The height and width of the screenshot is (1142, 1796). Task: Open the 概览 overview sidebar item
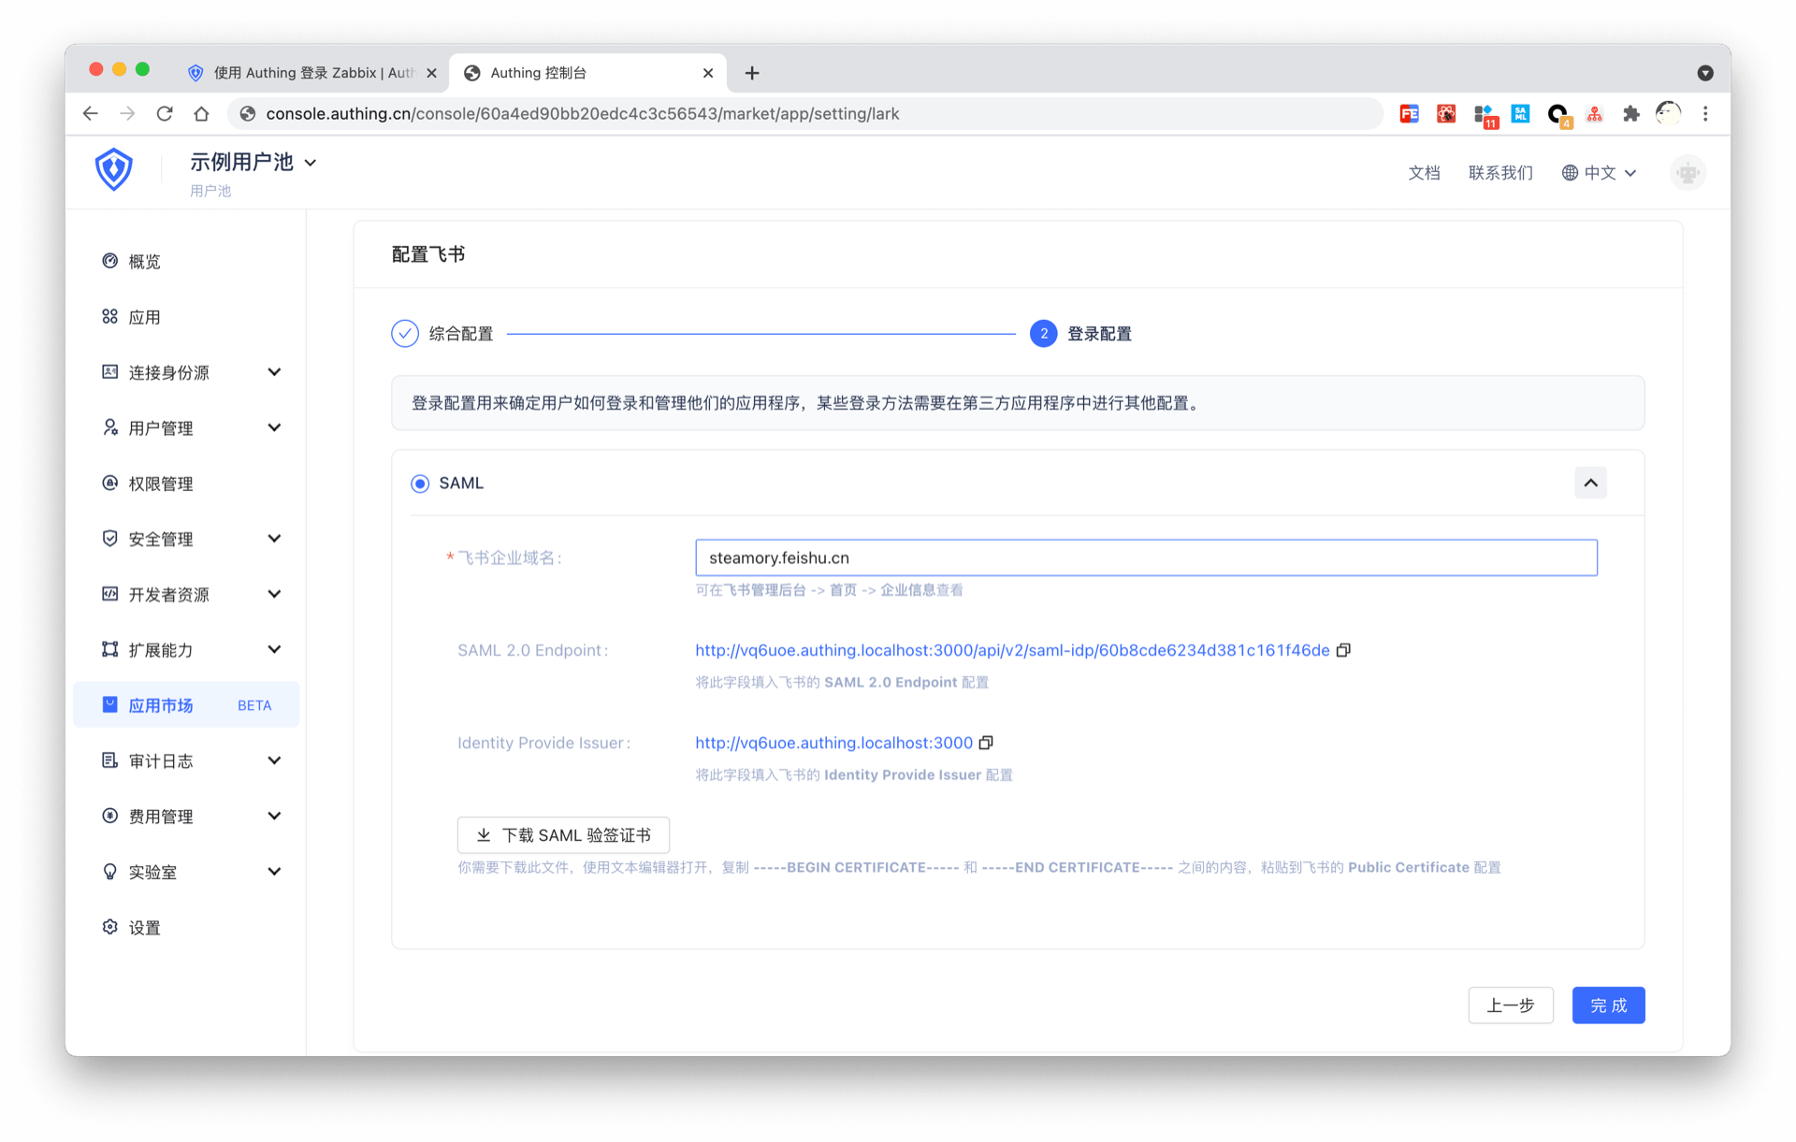click(144, 262)
